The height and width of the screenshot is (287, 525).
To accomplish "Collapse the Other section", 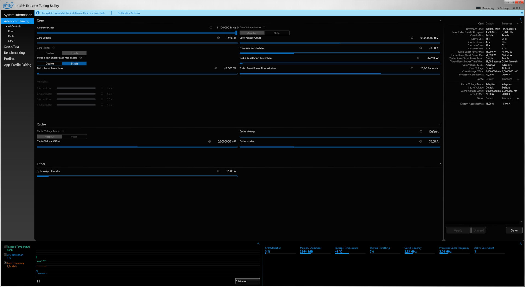I will (x=440, y=164).
